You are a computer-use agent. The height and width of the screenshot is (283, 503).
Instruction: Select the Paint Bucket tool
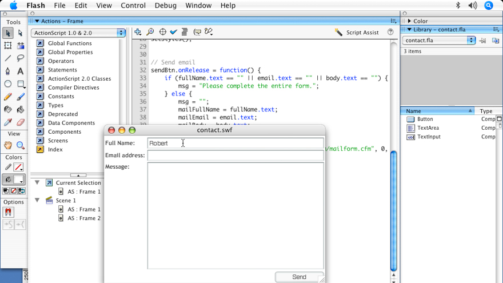coord(20,109)
